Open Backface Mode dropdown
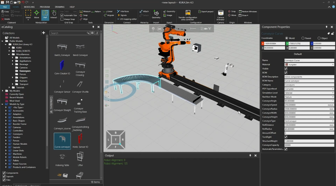The width and height of the screenshot is (336, 186). pos(309,97)
